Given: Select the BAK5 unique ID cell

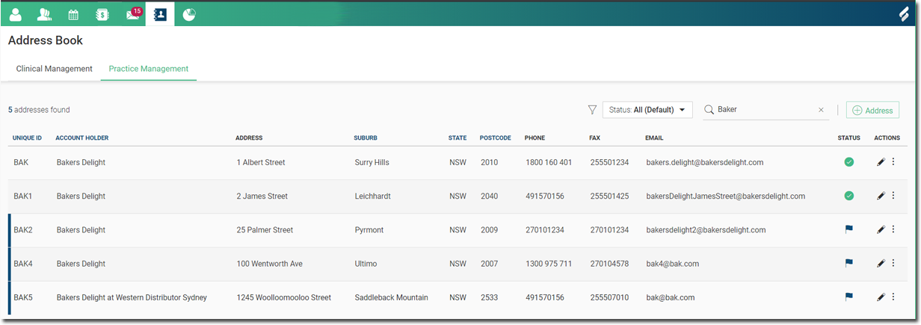Looking at the screenshot, I should point(23,297).
